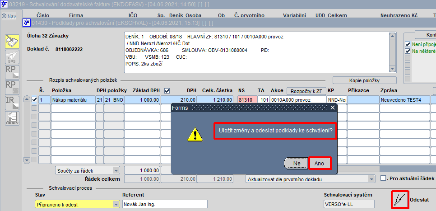Click the 'Úloha 32 Závazky' heading
The width and height of the screenshot is (436, 211).
[x=48, y=36]
